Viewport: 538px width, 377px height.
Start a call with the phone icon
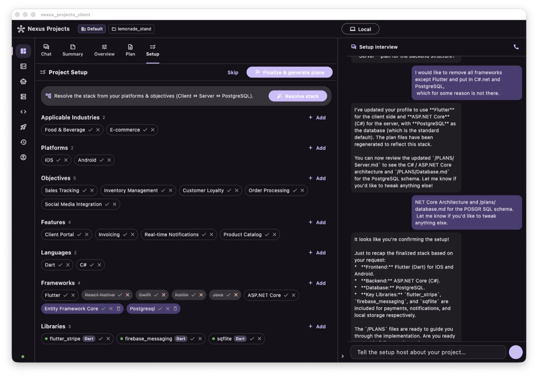coord(516,47)
